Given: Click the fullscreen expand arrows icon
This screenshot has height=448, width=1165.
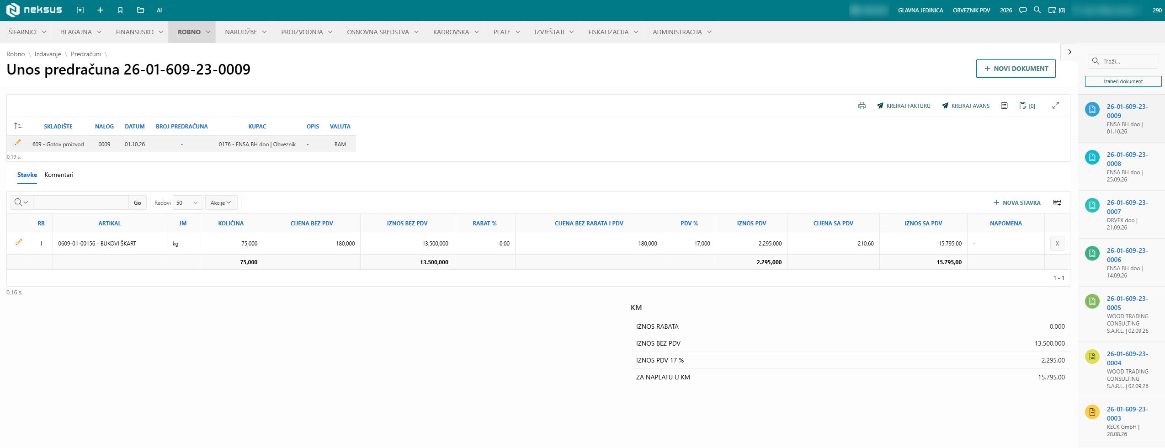Looking at the screenshot, I should pos(1055,106).
